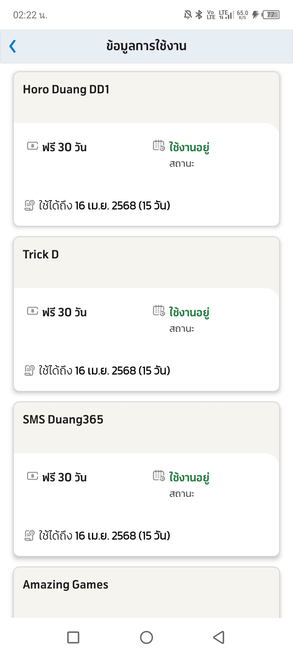Tap the price icon in the Trick D card
Viewport: 293px width, 657px height.
pyautogui.click(x=33, y=311)
